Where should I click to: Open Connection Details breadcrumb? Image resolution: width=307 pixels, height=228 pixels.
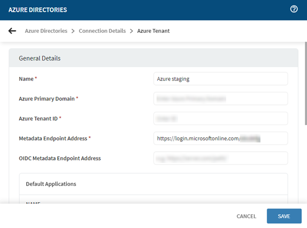102,31
